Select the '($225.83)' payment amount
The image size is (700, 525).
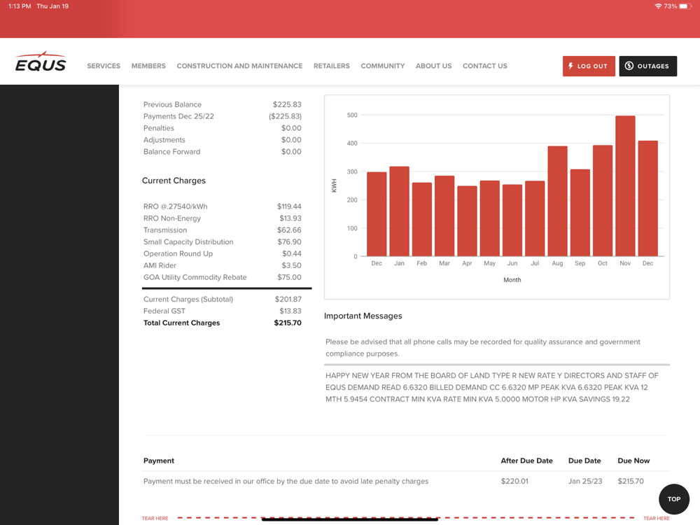point(285,116)
